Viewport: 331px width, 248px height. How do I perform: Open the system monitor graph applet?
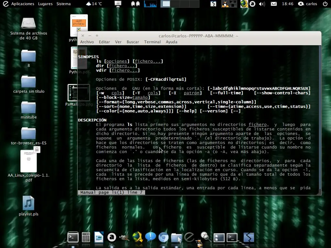tap(150, 4)
